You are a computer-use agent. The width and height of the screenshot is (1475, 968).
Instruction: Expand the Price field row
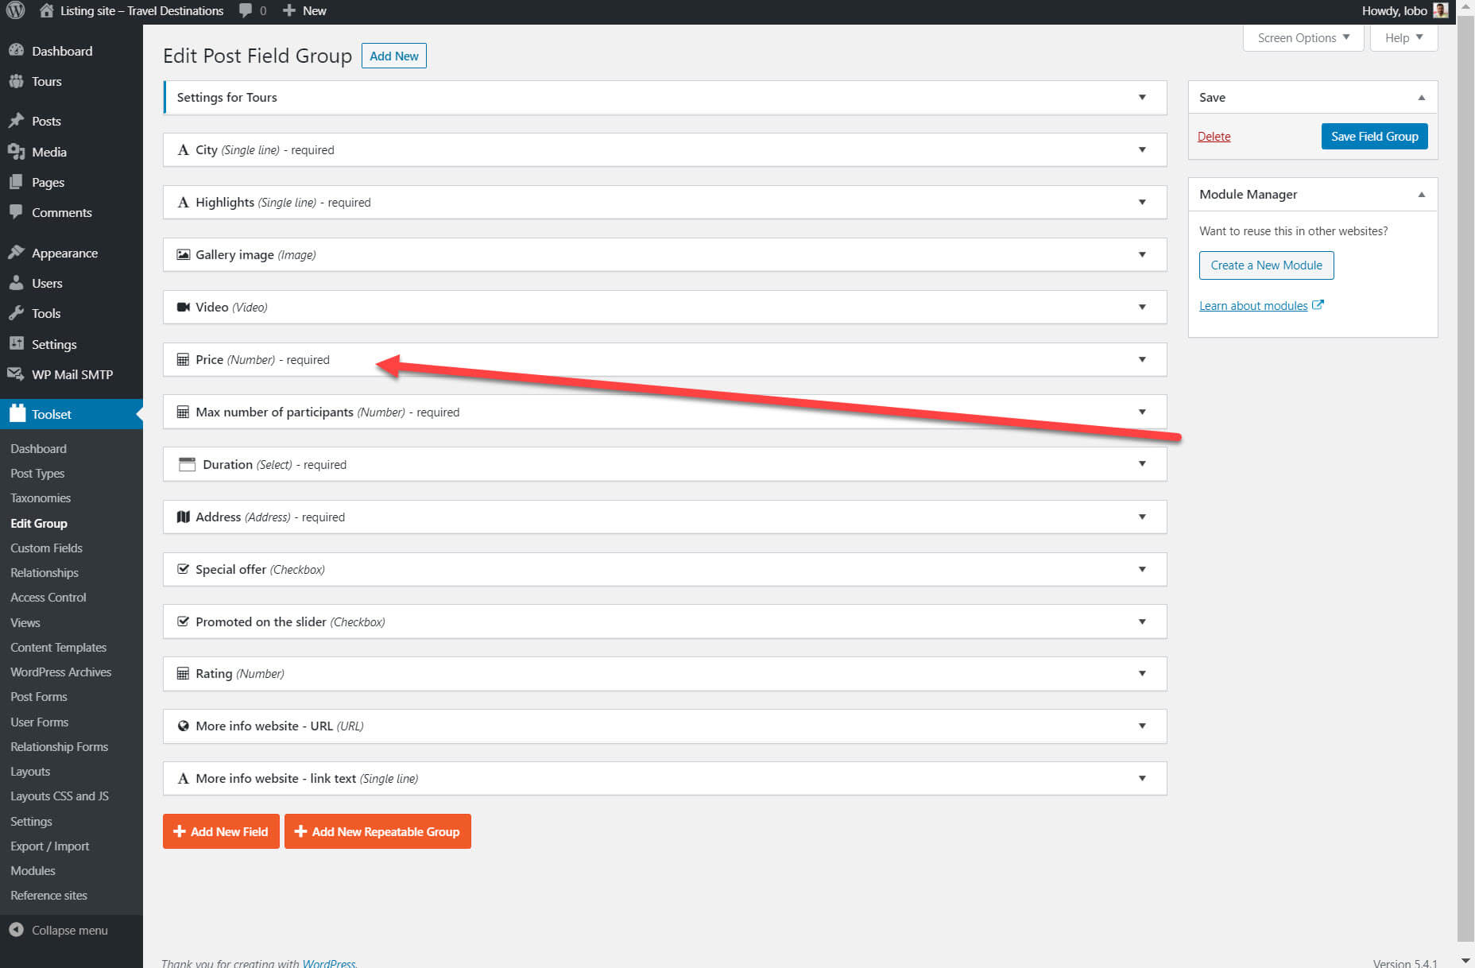[x=1142, y=359]
